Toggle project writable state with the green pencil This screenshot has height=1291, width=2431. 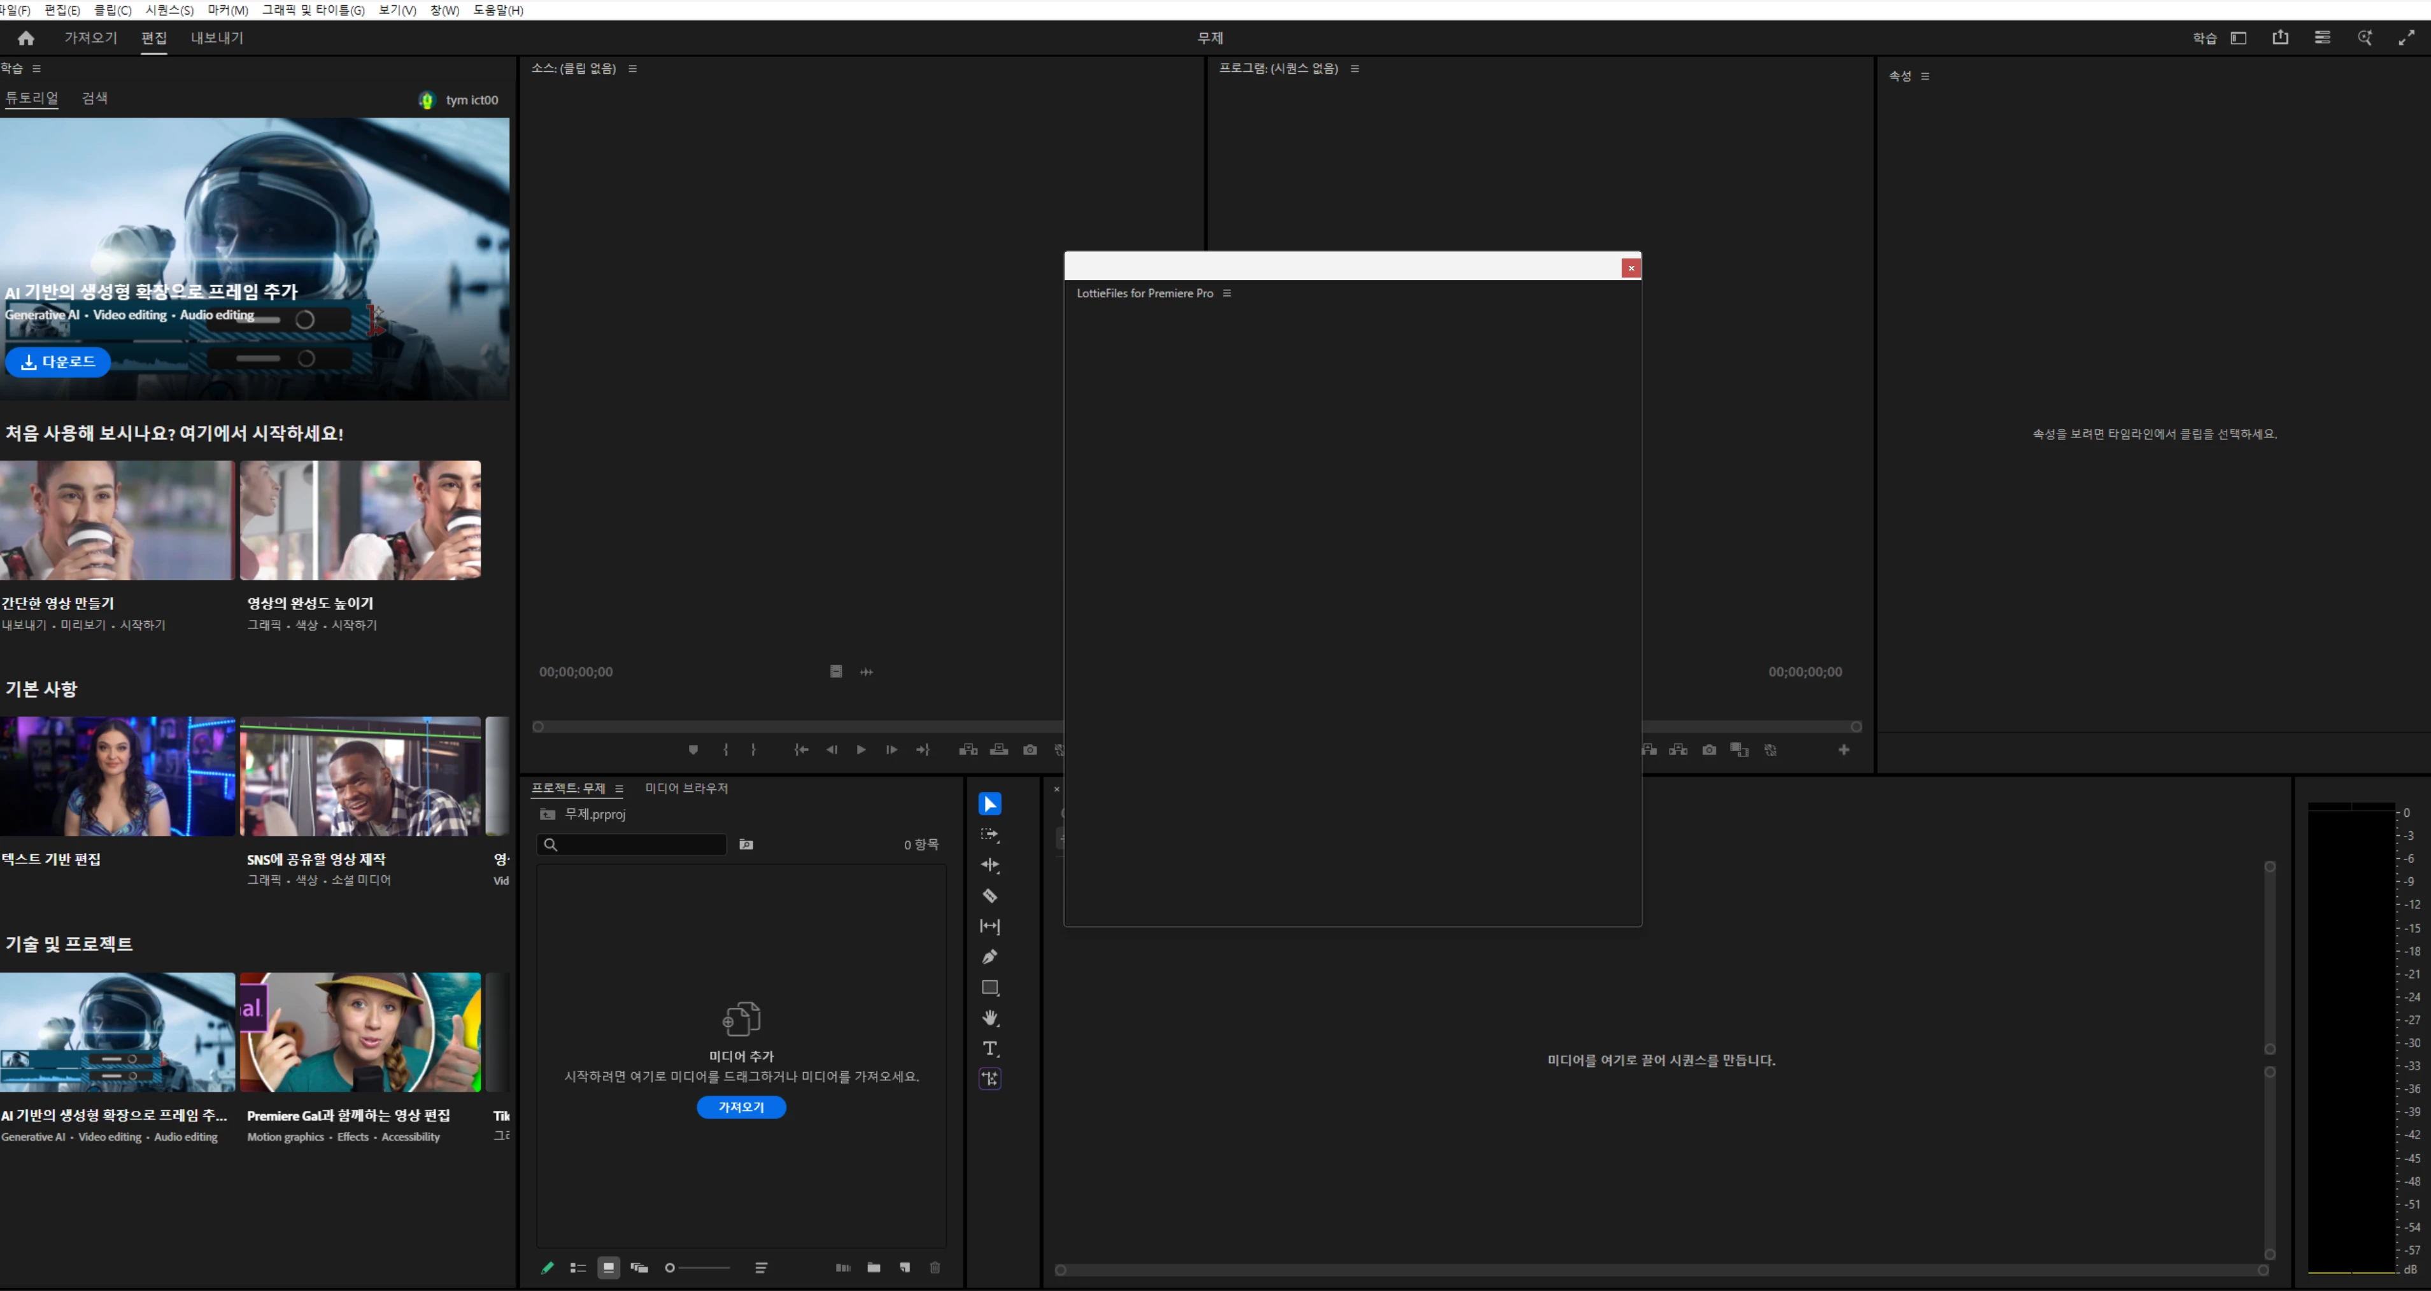click(548, 1268)
